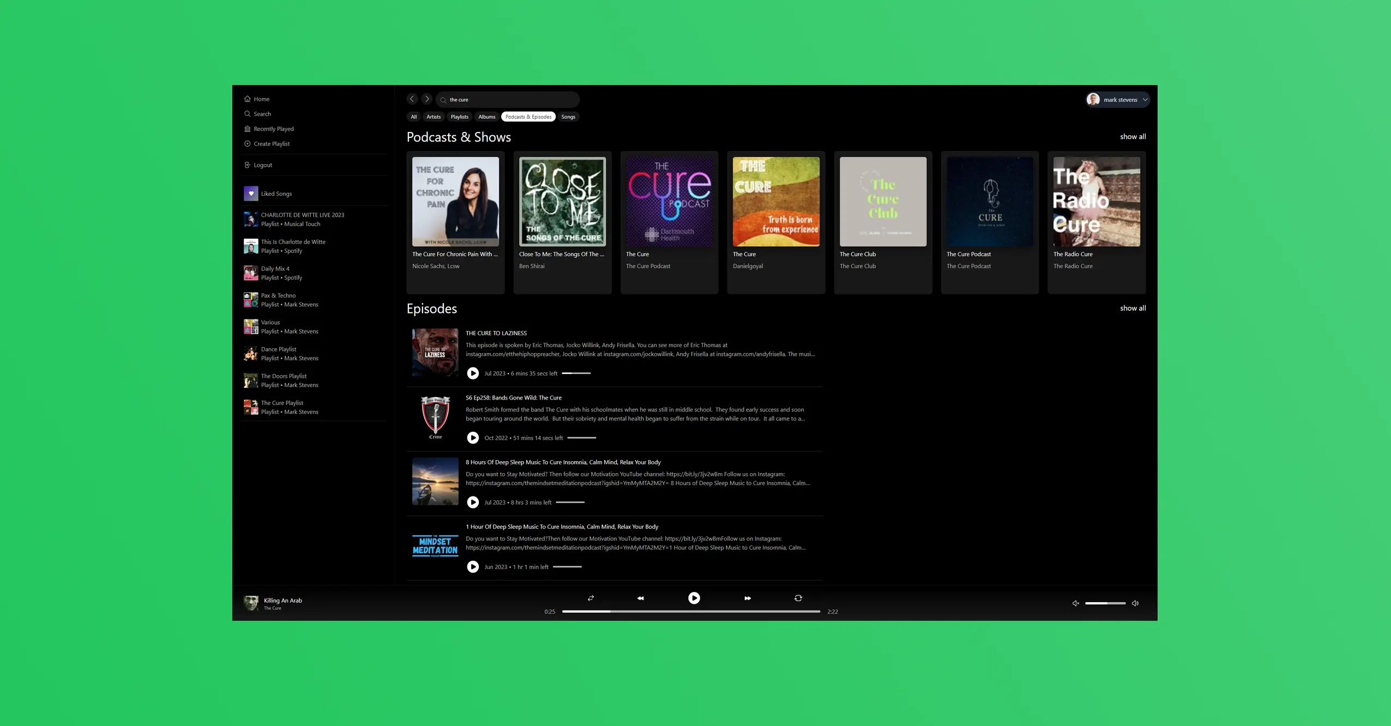Viewport: 1391px width, 726px height.
Task: Play 1 Hour Of Deep Sleep Music episode
Action: coord(473,567)
